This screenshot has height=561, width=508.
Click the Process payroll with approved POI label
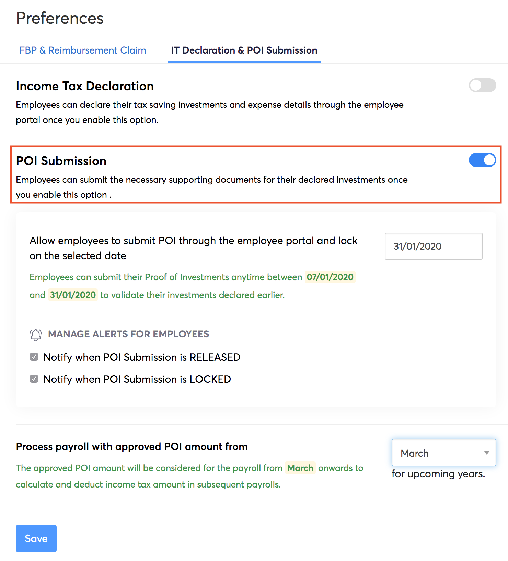(132, 447)
